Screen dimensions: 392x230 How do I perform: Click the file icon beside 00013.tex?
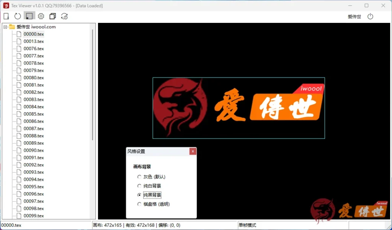[x=19, y=41]
